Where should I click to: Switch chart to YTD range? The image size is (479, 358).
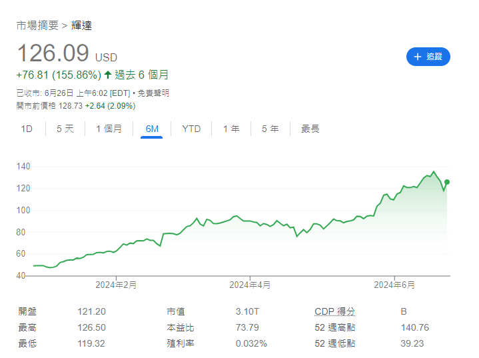(x=191, y=129)
